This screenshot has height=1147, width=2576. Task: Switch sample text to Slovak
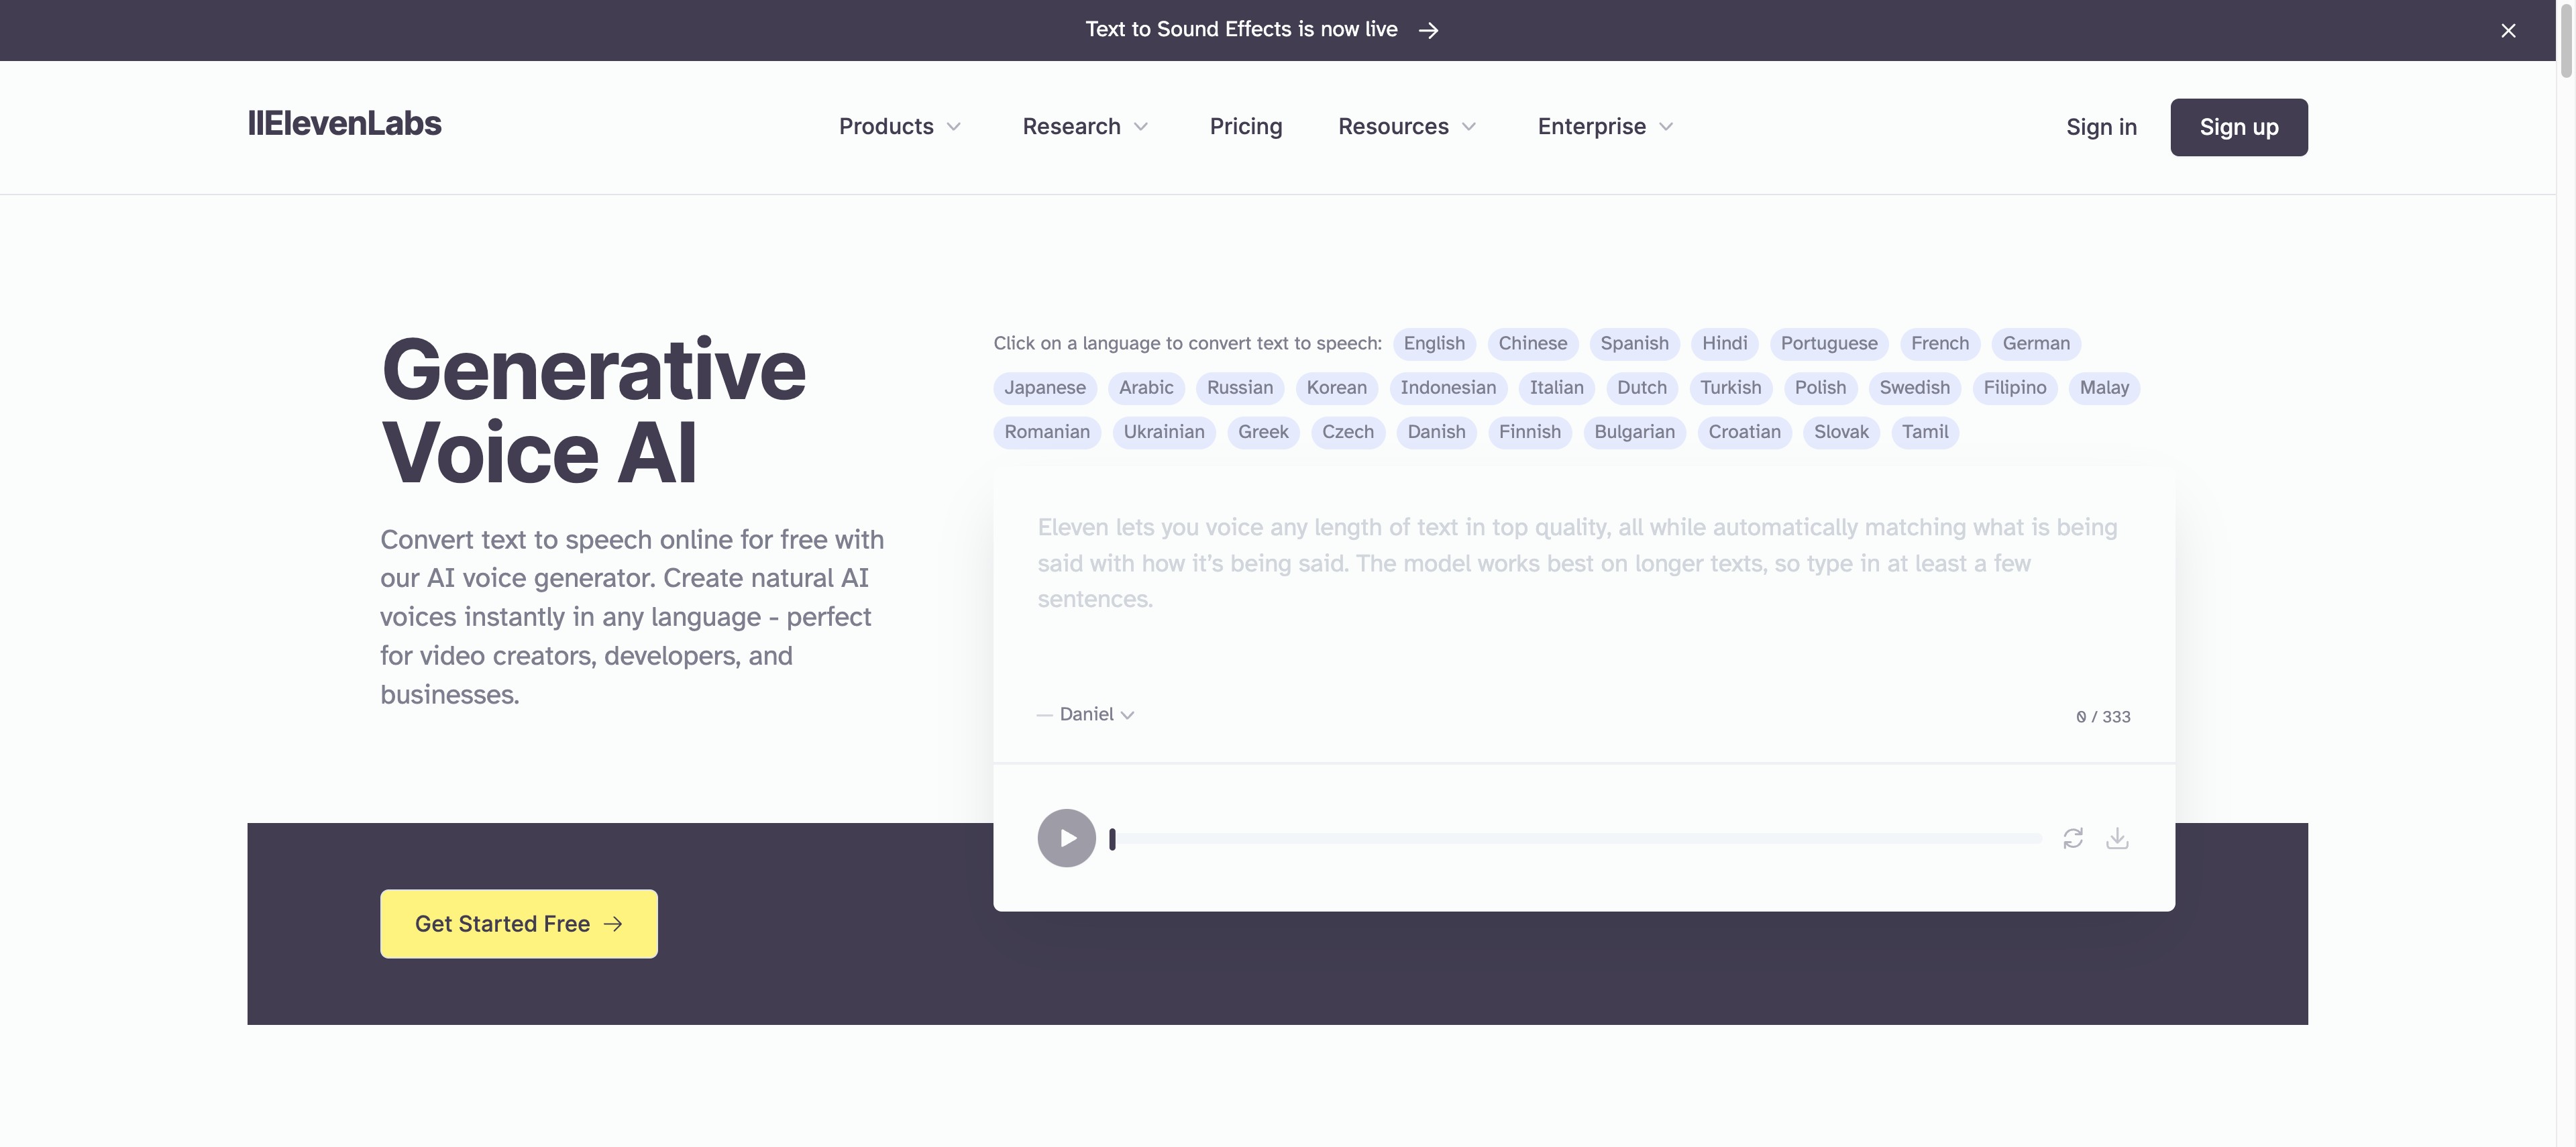(x=1841, y=432)
